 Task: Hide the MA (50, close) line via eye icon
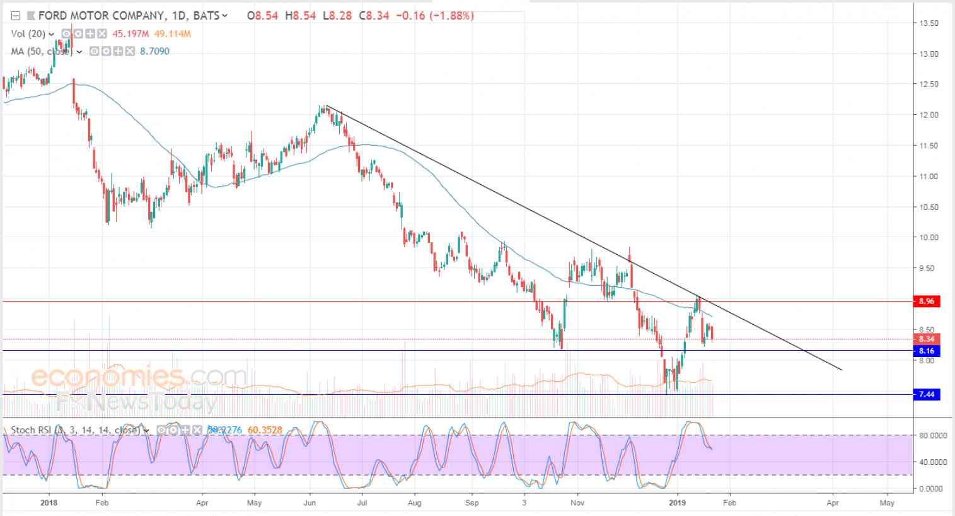pyautogui.click(x=94, y=51)
